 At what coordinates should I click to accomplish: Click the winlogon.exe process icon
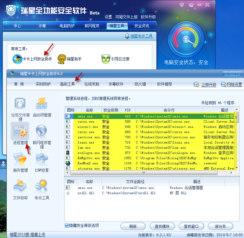[x=68, y=153]
